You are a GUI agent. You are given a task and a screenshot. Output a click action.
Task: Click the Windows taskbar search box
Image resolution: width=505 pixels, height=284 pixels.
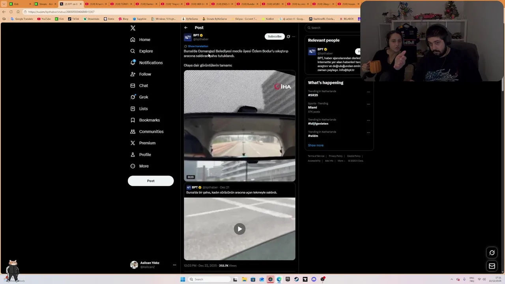click(x=209, y=279)
